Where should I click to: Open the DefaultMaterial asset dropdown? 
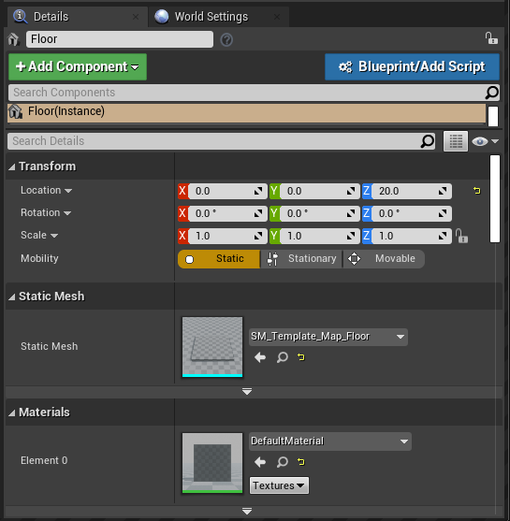pyautogui.click(x=330, y=441)
